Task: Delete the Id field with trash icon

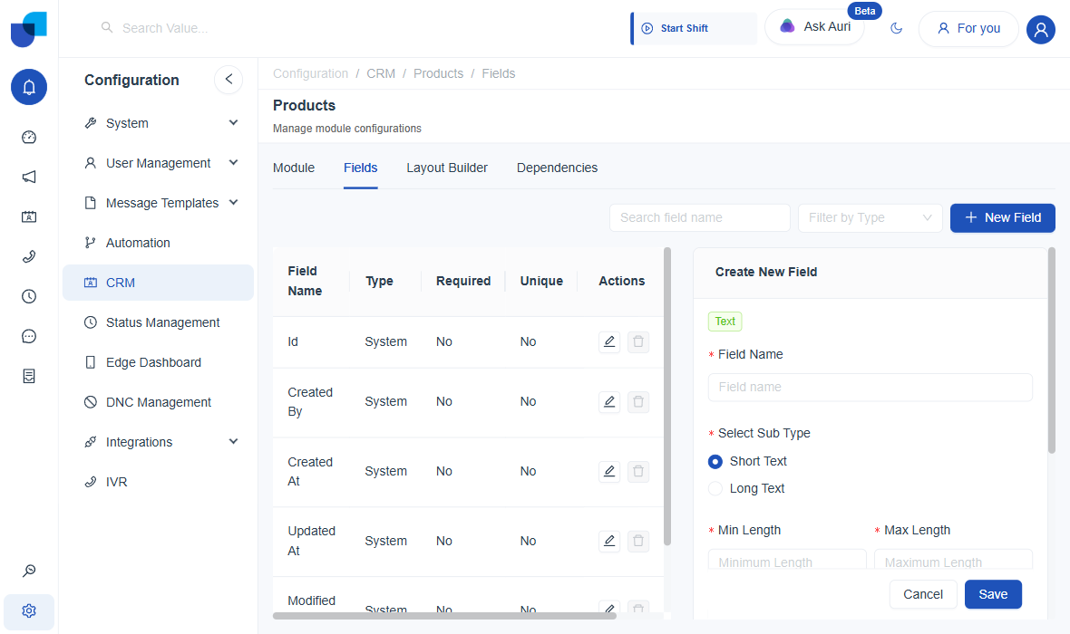Action: pos(638,341)
